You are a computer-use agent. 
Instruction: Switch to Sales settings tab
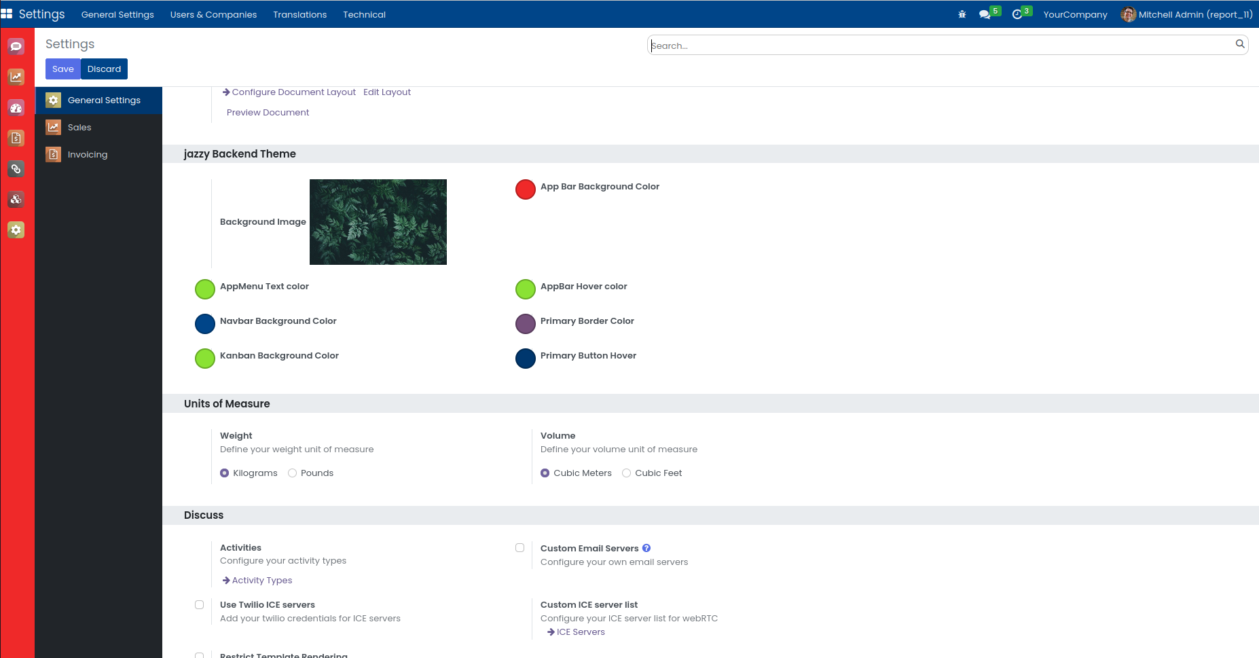click(x=79, y=128)
